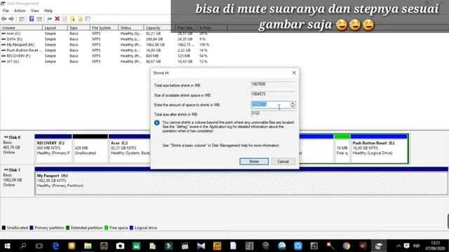Click the red X delete icon in the toolbar
This screenshot has width=449, height=252.
tap(58, 19)
